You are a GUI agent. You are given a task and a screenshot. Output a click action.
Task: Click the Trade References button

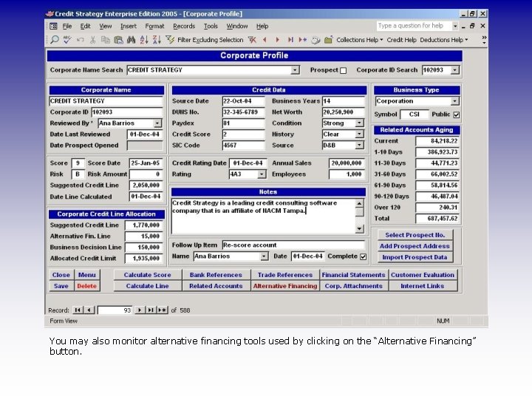pos(285,275)
